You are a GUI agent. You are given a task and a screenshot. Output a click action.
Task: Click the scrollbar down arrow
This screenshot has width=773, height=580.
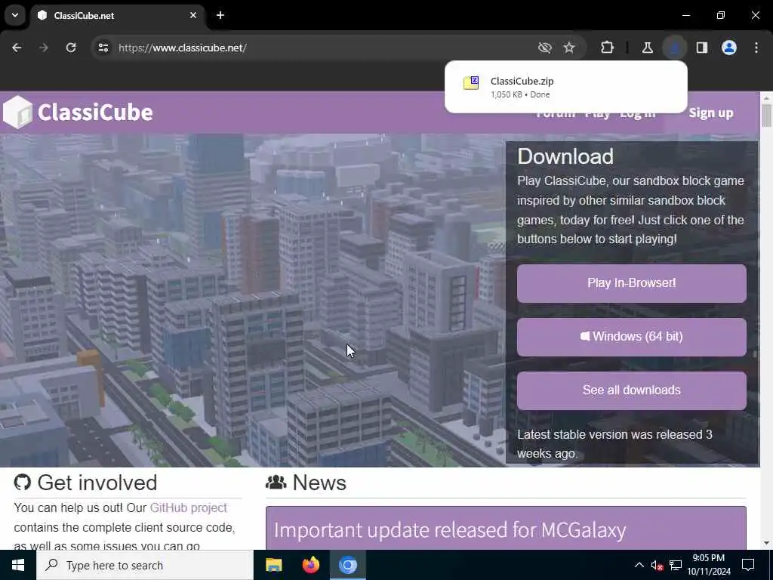766,543
